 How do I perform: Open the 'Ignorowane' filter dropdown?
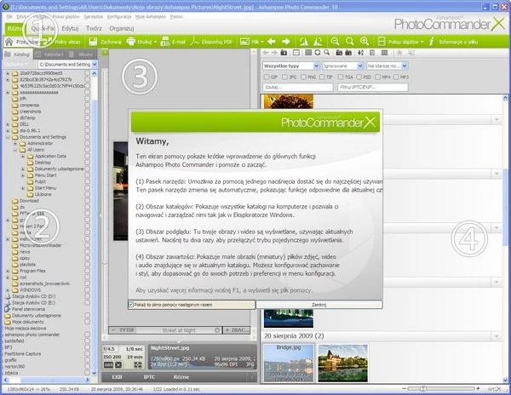click(x=342, y=65)
